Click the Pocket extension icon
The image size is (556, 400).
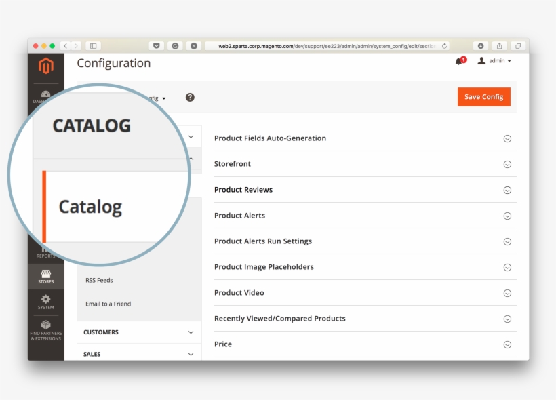157,45
